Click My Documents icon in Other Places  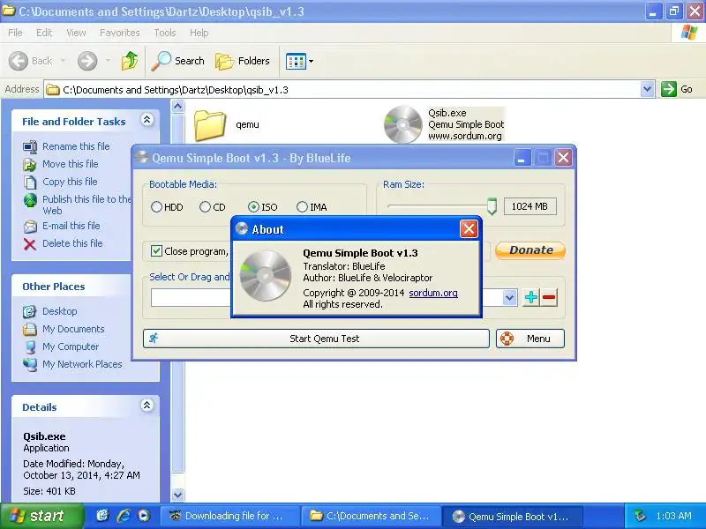point(30,329)
